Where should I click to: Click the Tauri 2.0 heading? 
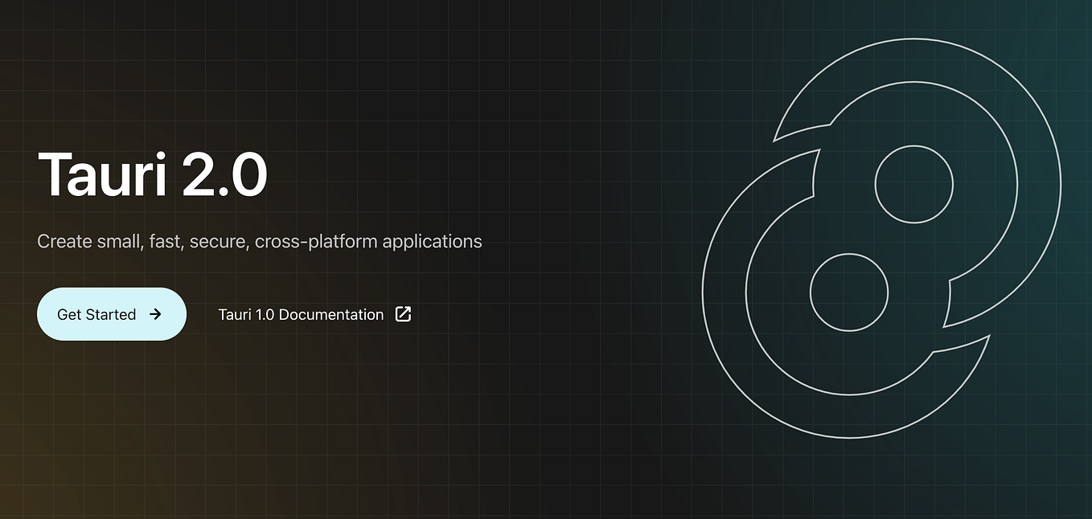click(153, 174)
